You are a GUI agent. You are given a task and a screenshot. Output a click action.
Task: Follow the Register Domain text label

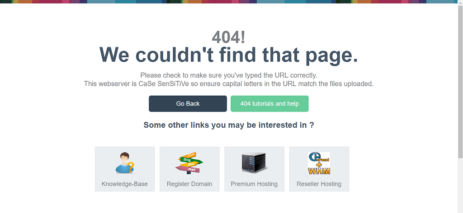coord(189,184)
